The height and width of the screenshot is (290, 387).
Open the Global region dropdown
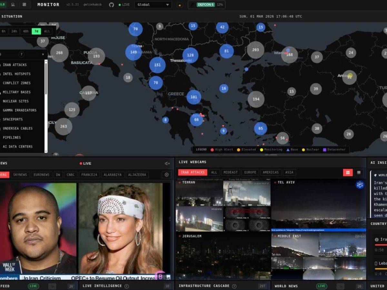coord(153,5)
